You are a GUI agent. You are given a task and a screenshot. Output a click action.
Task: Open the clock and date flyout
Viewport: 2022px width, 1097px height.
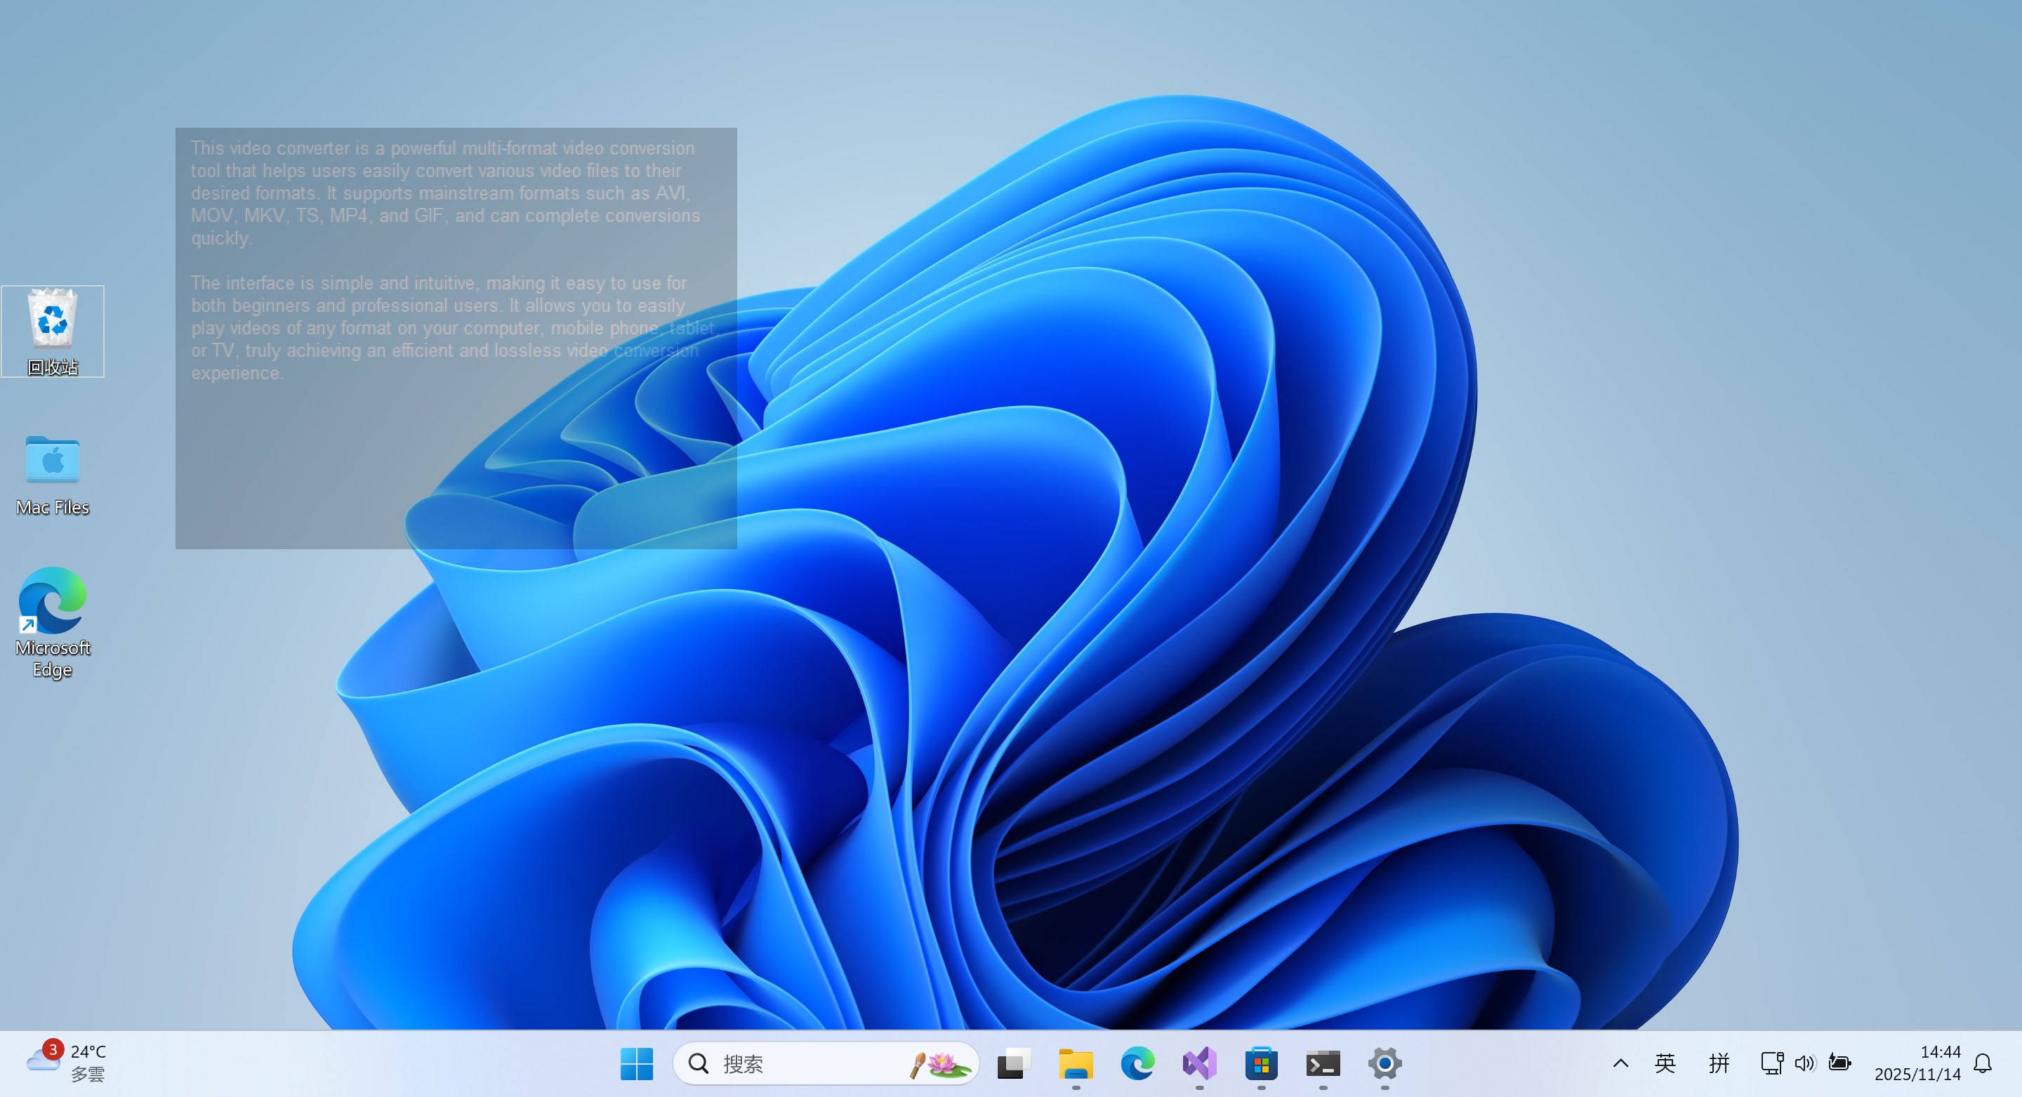pyautogui.click(x=1917, y=1063)
